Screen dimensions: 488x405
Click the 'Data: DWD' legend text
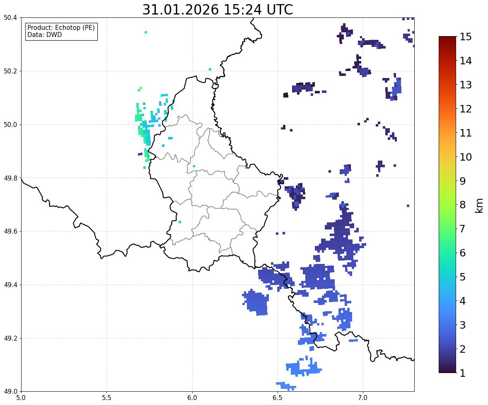coord(44,34)
